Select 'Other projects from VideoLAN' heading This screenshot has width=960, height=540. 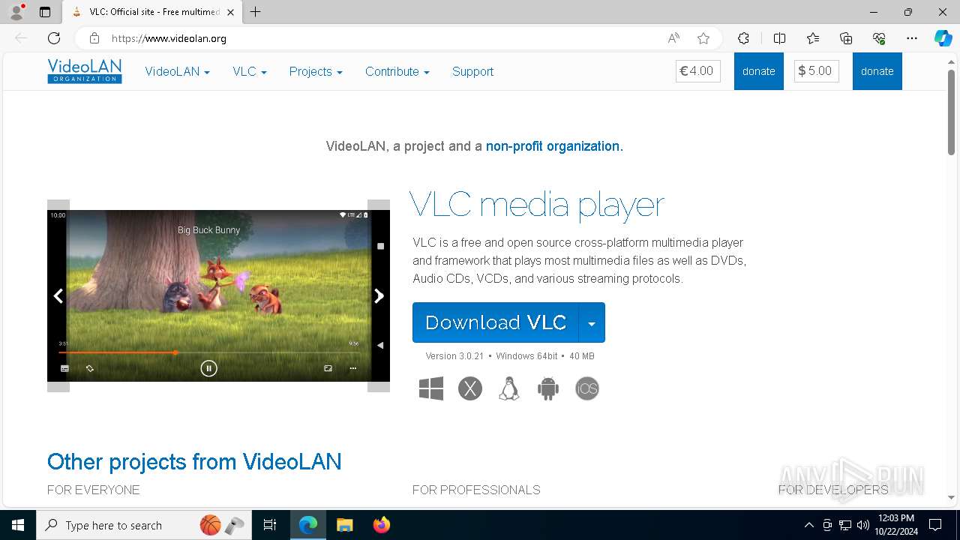tap(194, 461)
